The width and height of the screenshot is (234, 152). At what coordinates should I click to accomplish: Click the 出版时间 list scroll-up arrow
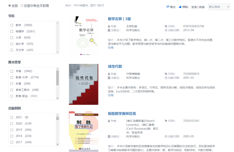tap(58, 115)
